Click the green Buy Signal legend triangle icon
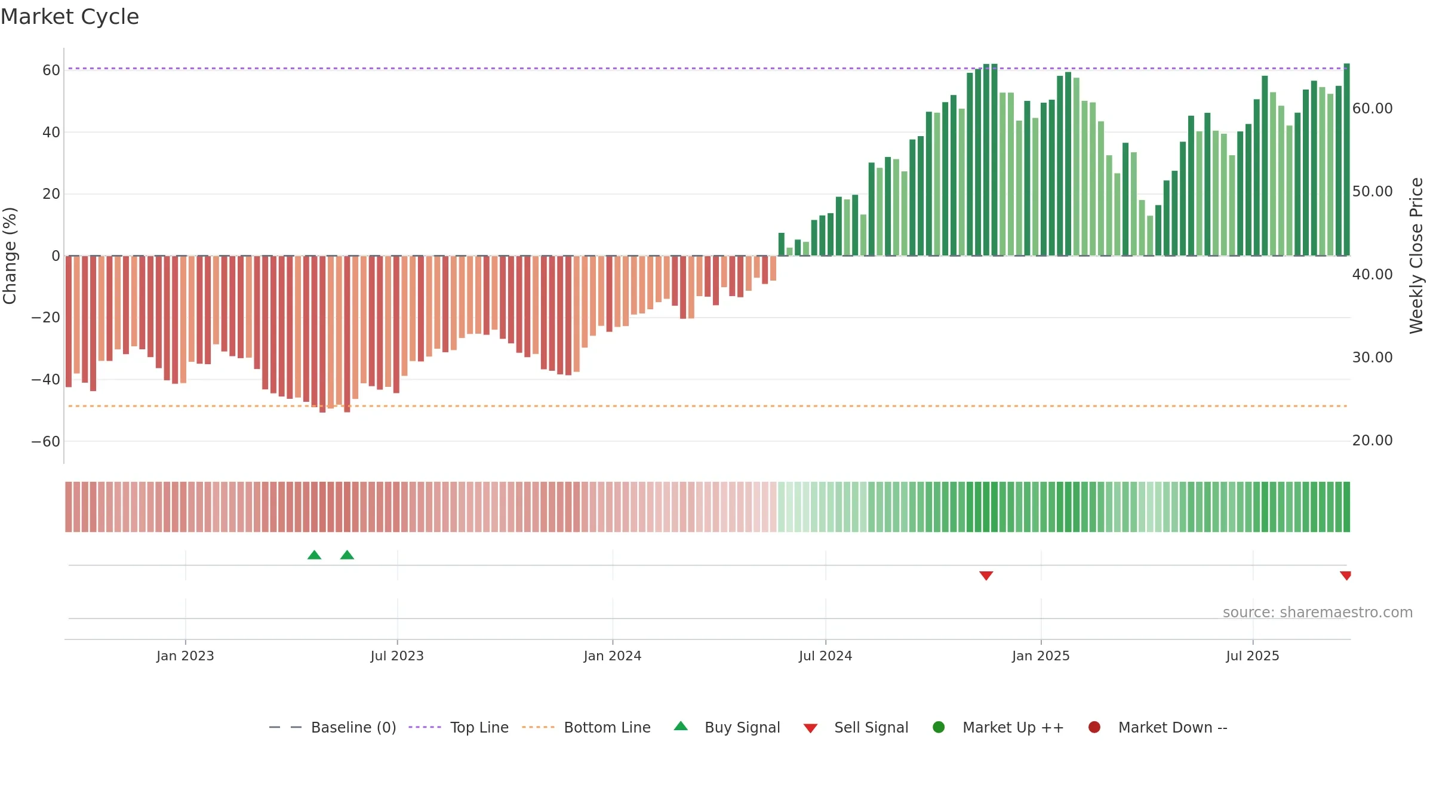The height and width of the screenshot is (806, 1433). pos(681,726)
